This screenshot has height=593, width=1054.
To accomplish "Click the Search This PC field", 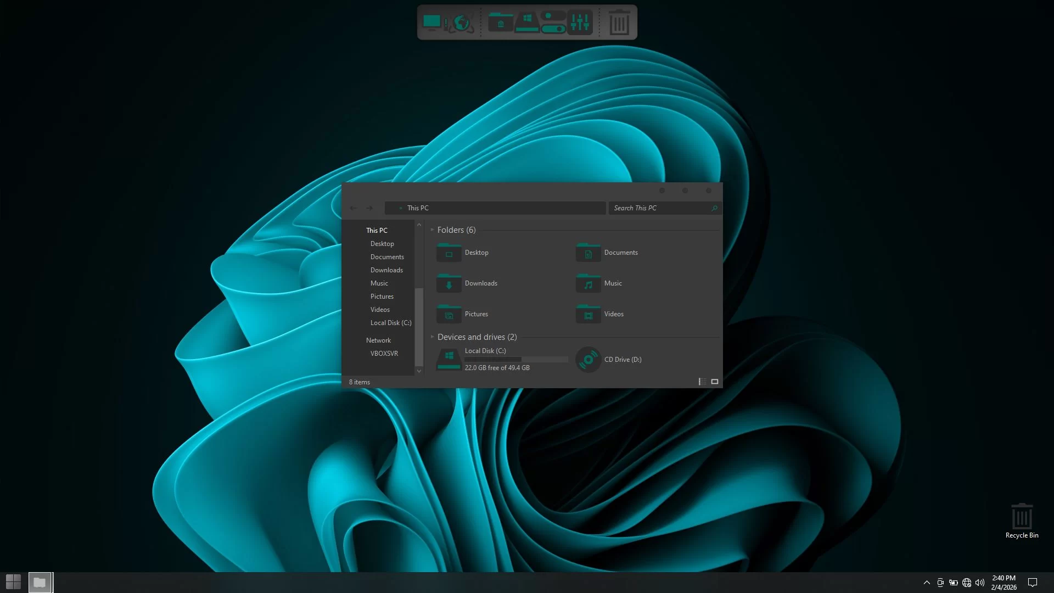I will 659,208.
